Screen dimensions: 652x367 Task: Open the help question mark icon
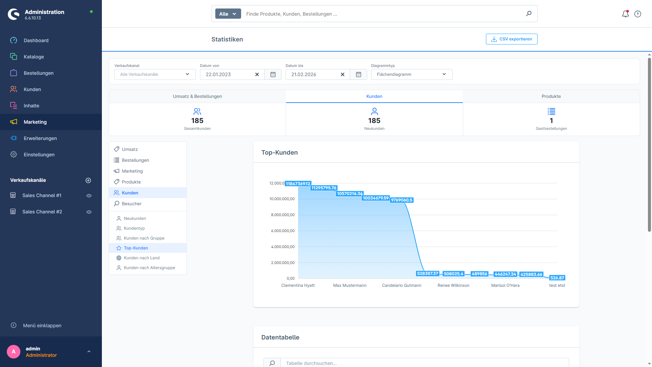[x=638, y=14]
